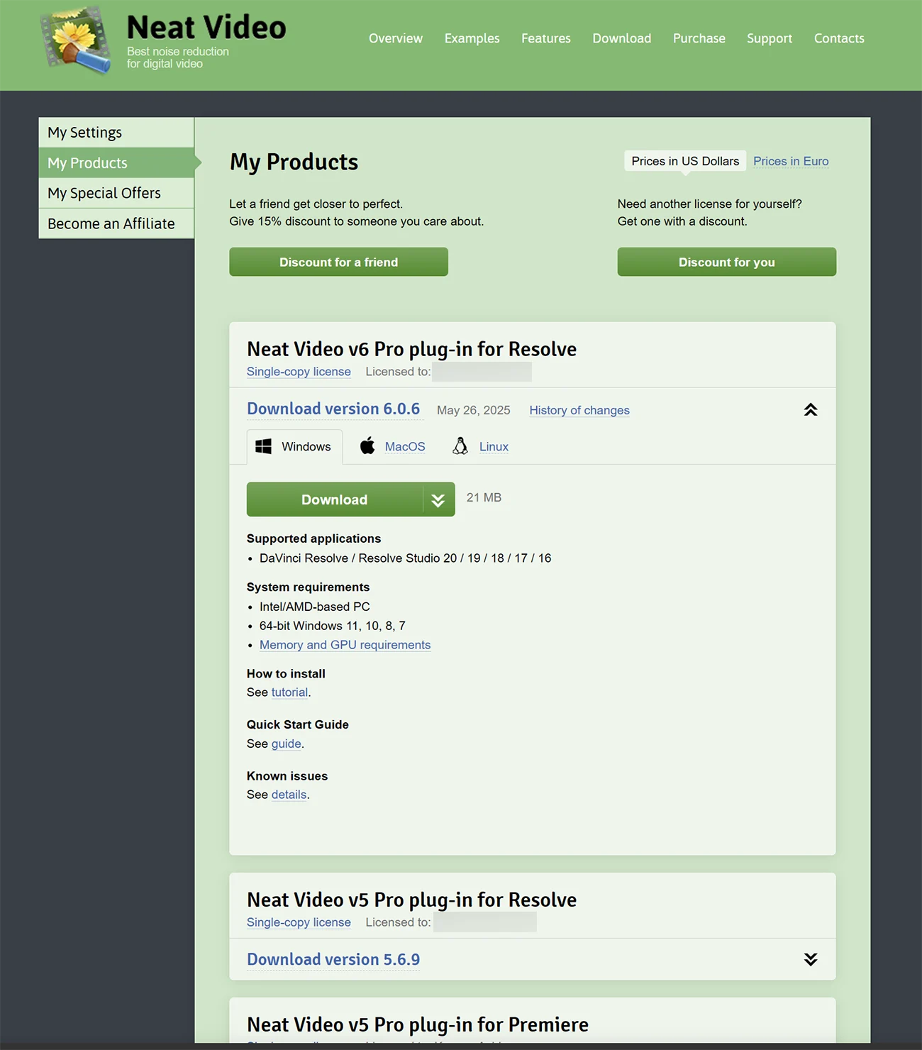922x1050 pixels.
Task: Open the install tutorial link
Action: (289, 692)
